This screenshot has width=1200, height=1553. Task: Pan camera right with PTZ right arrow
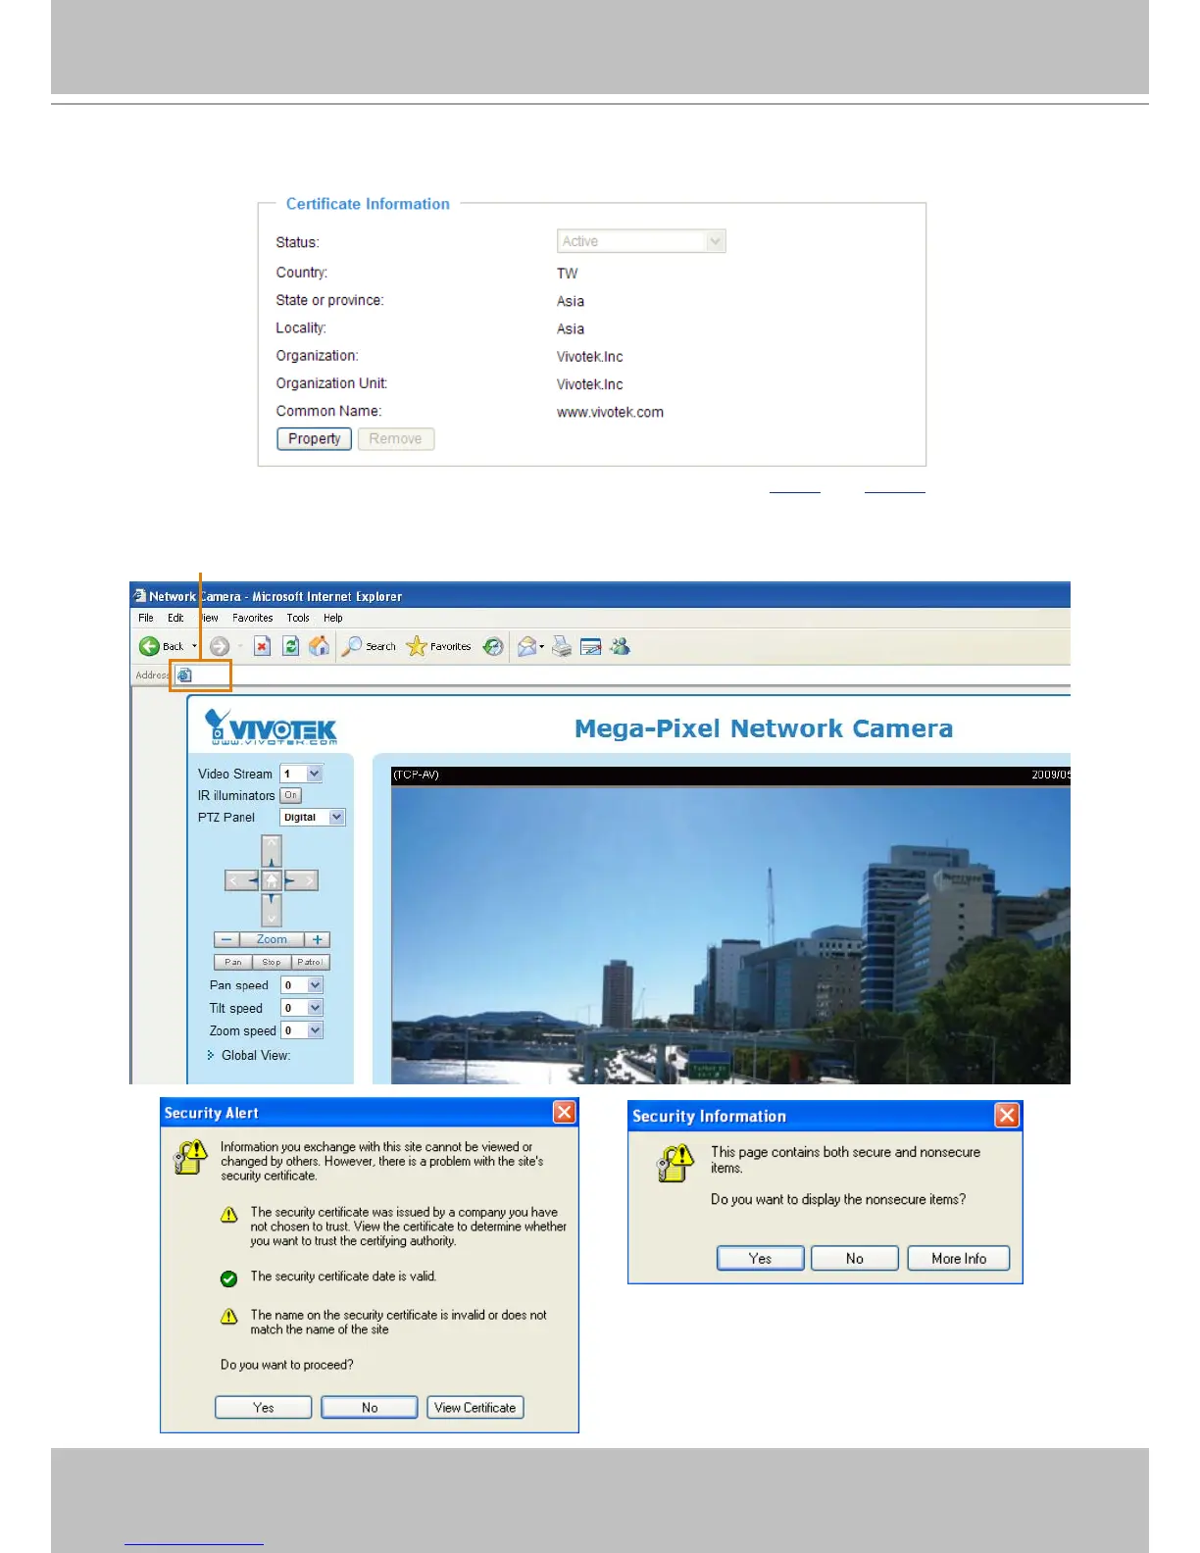tap(301, 881)
